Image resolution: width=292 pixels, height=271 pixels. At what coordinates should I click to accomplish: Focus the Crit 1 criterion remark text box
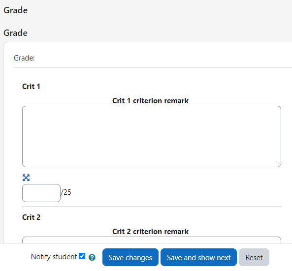152,136
